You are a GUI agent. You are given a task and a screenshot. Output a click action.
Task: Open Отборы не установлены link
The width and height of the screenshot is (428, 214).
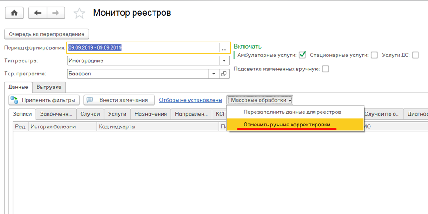tap(190, 100)
